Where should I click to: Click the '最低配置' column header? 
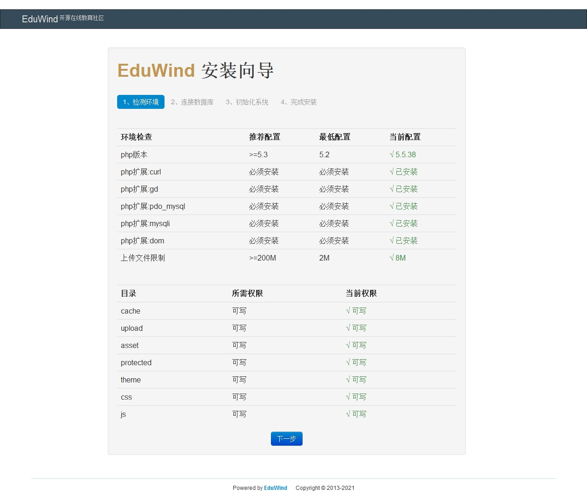(x=335, y=137)
